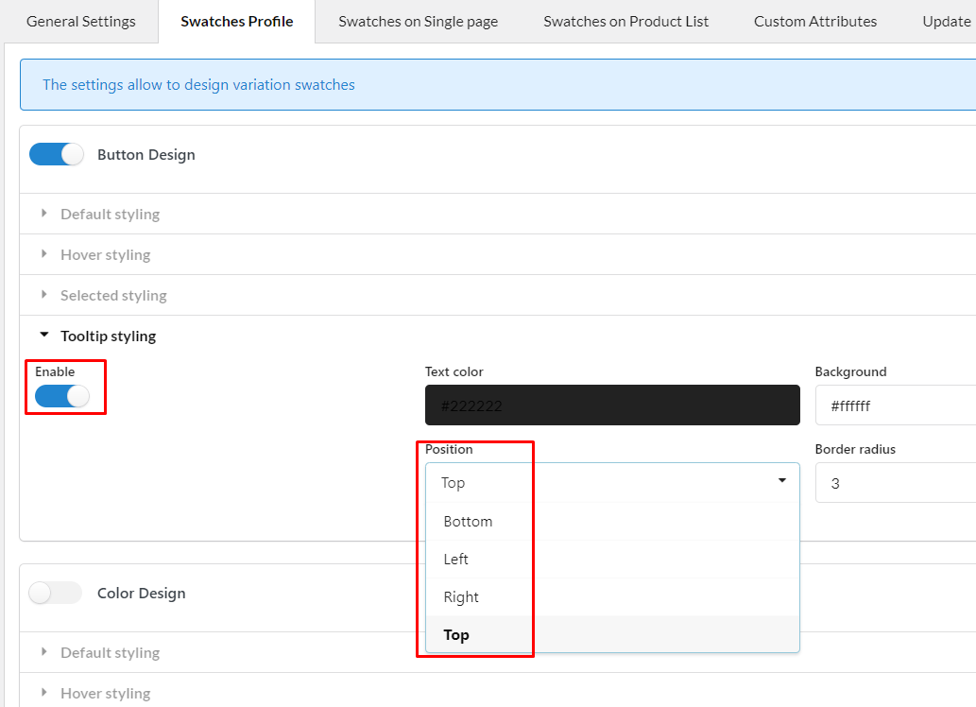The width and height of the screenshot is (976, 707).
Task: Turn on the Color Design switch
Action: (56, 593)
